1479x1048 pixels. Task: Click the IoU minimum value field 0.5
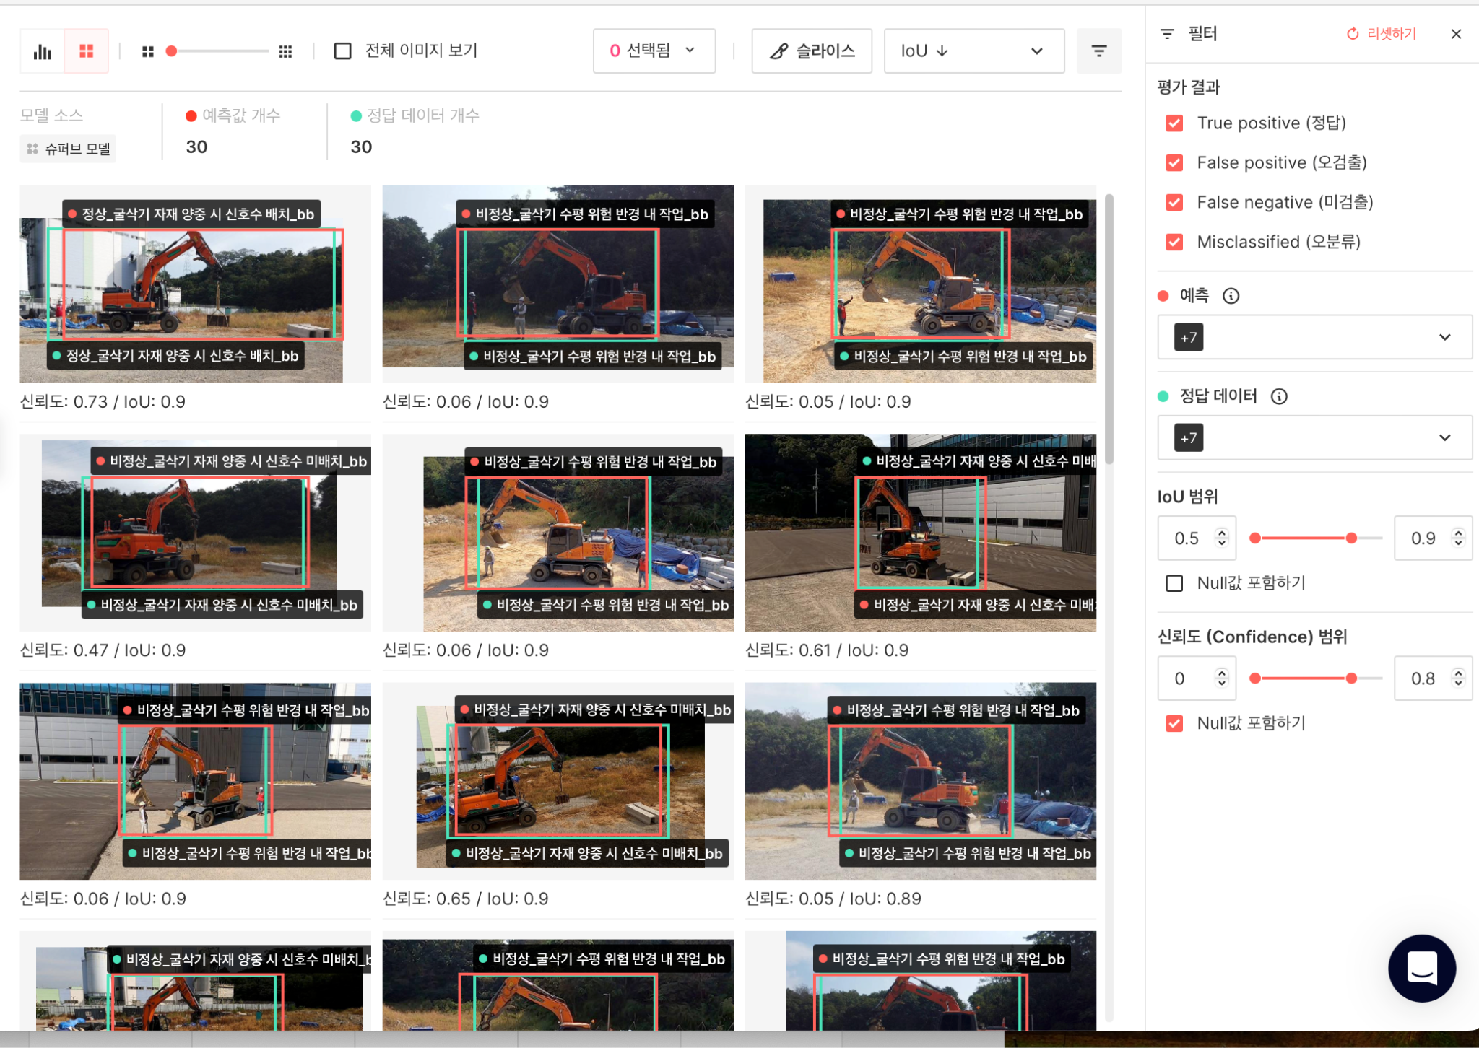[1187, 538]
